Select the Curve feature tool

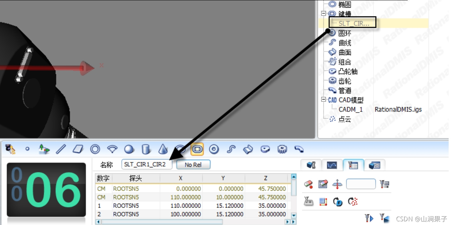[231, 149]
